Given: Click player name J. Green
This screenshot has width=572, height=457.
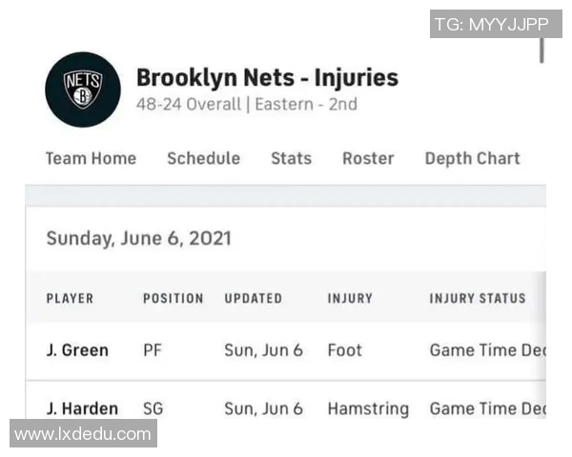Looking at the screenshot, I should 77,350.
